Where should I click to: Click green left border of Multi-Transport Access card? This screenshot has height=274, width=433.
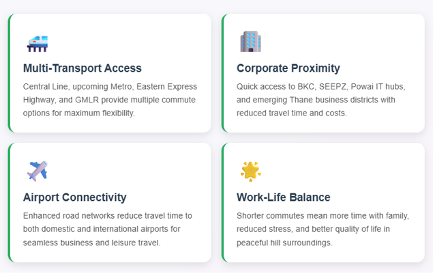(x=10, y=73)
